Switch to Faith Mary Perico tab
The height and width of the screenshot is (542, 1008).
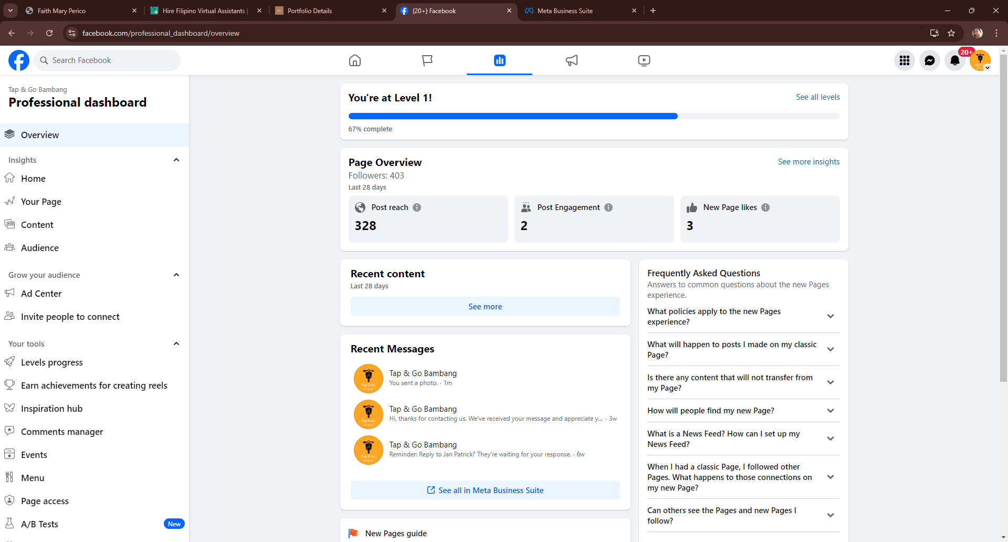pos(81,11)
